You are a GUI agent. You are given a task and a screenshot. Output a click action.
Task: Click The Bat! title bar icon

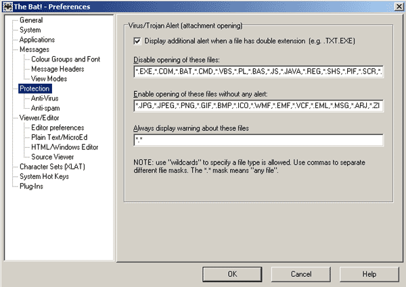click(x=7, y=7)
